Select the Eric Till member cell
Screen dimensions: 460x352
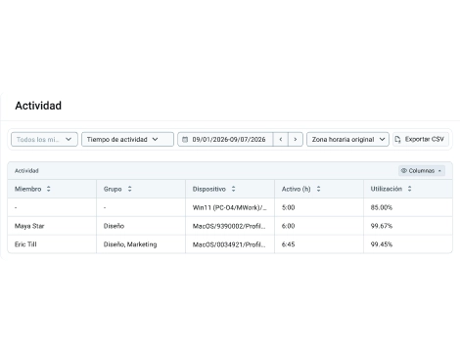pyautogui.click(x=52, y=244)
